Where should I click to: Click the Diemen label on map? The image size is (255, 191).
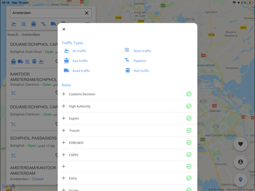click(215, 111)
